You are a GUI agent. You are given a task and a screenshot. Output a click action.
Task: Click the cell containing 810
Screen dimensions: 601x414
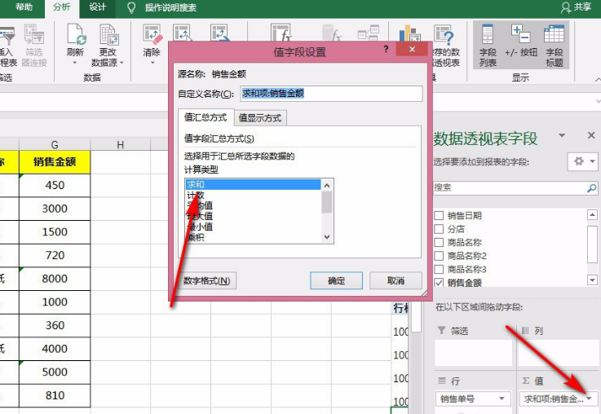[x=55, y=395]
